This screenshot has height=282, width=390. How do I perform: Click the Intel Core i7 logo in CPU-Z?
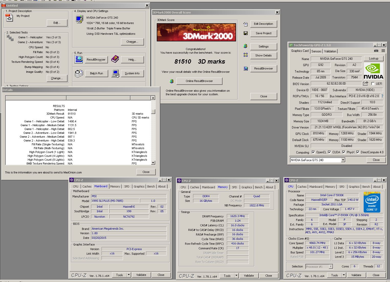point(372,202)
